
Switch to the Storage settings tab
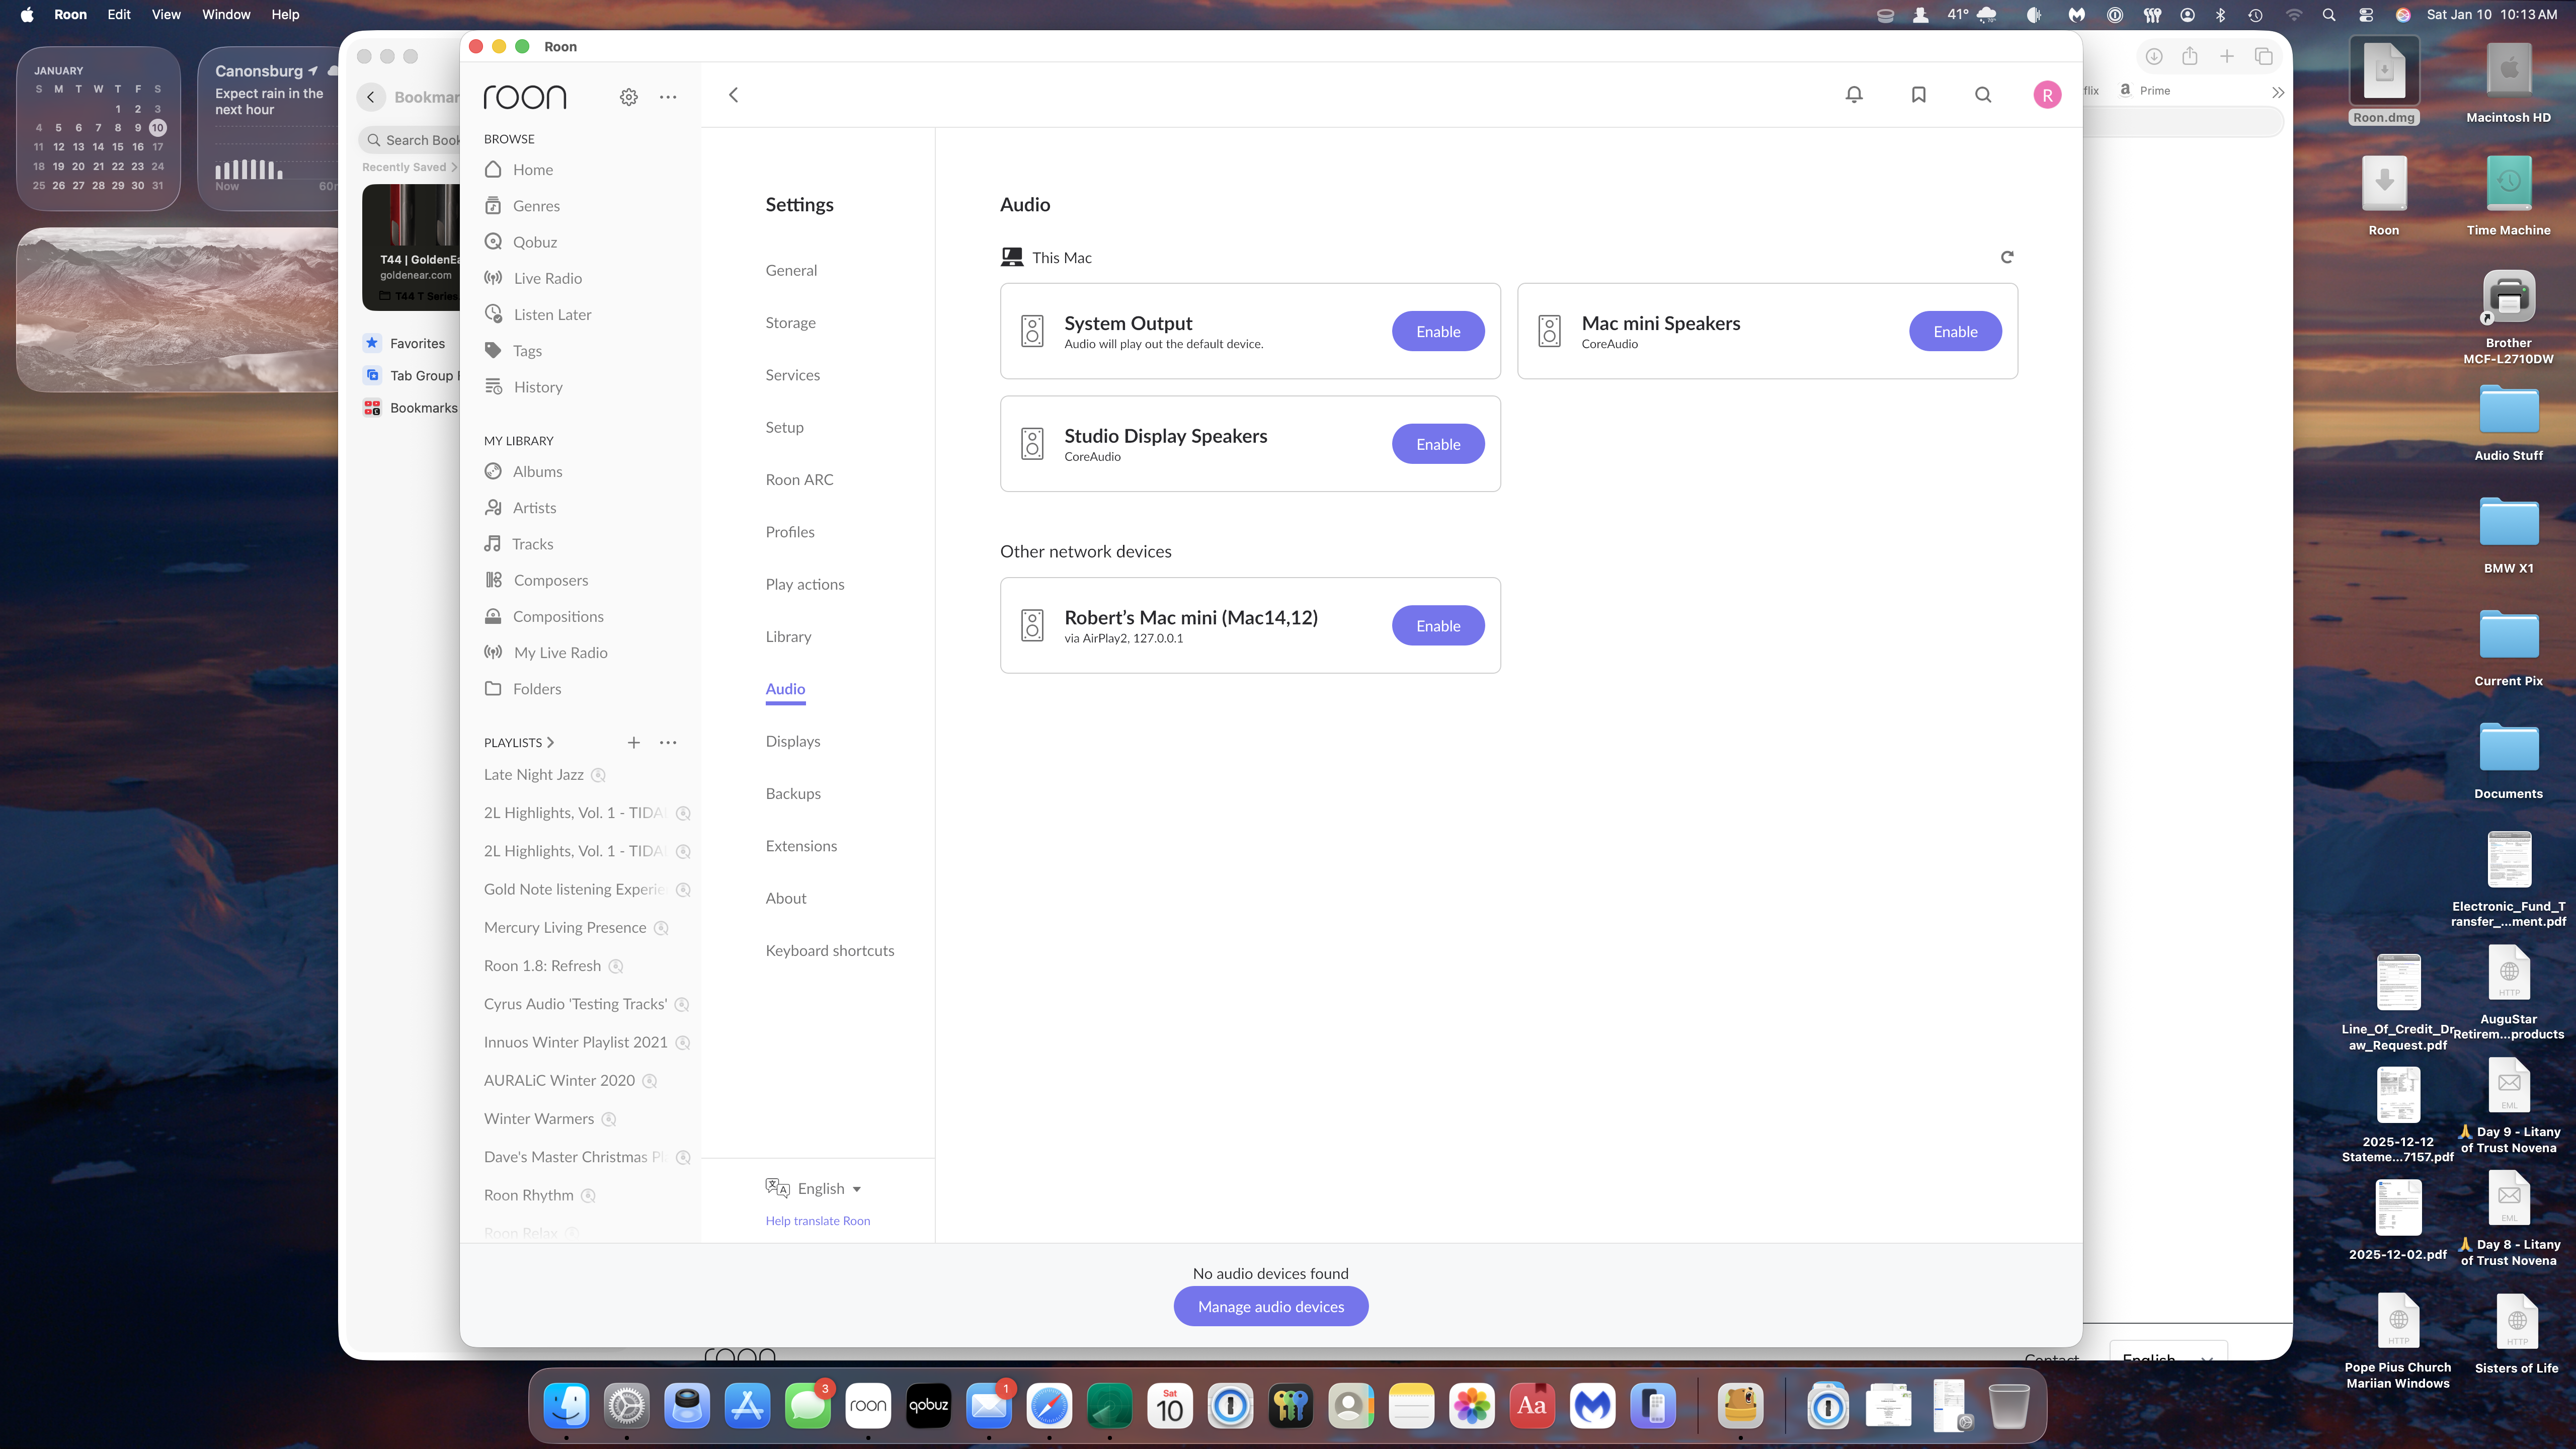coord(790,322)
